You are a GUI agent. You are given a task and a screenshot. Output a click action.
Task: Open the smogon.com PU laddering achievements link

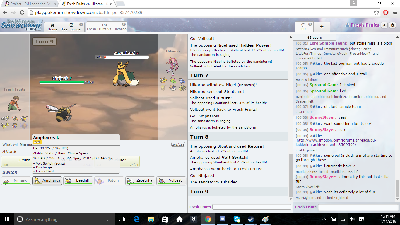point(336,142)
